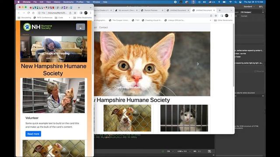Advance kitten carousel with next arrow
The image size is (280, 157).
[198, 64]
